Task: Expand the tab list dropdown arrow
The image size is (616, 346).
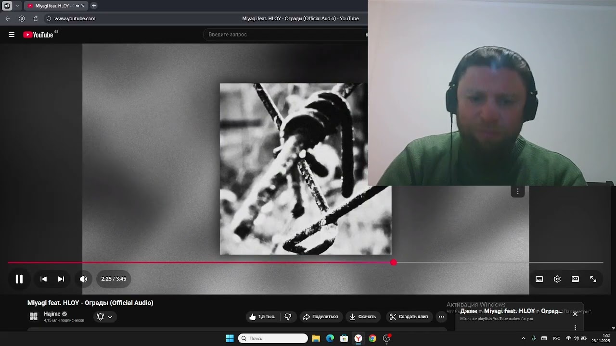Action: 17,6
